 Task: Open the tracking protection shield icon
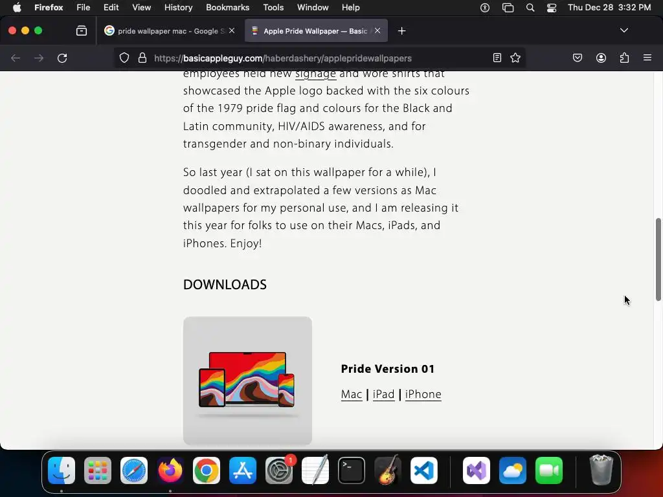[124, 58]
